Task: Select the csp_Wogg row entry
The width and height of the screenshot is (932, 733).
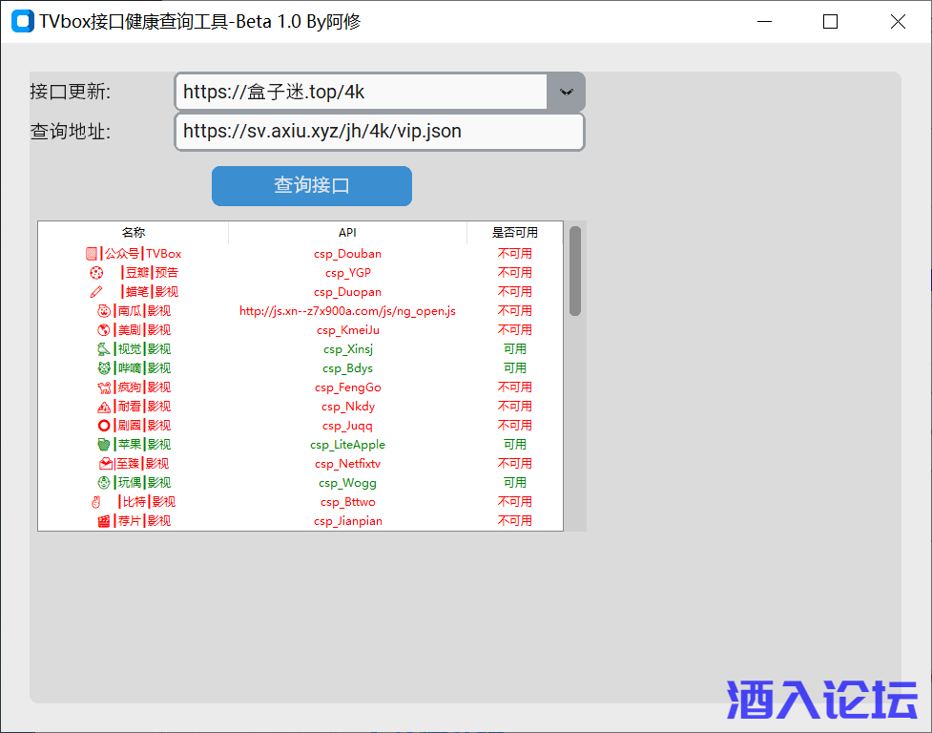Action: click(x=347, y=483)
